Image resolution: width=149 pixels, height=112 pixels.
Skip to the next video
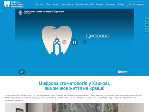point(84,42)
